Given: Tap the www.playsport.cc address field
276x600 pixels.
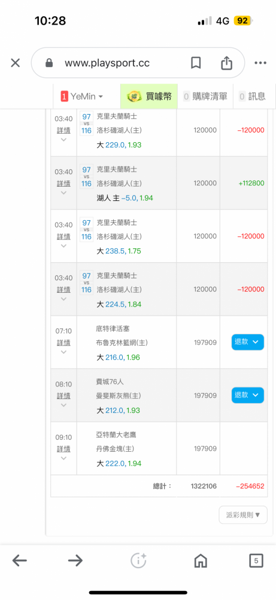Looking at the screenshot, I should click(x=107, y=63).
